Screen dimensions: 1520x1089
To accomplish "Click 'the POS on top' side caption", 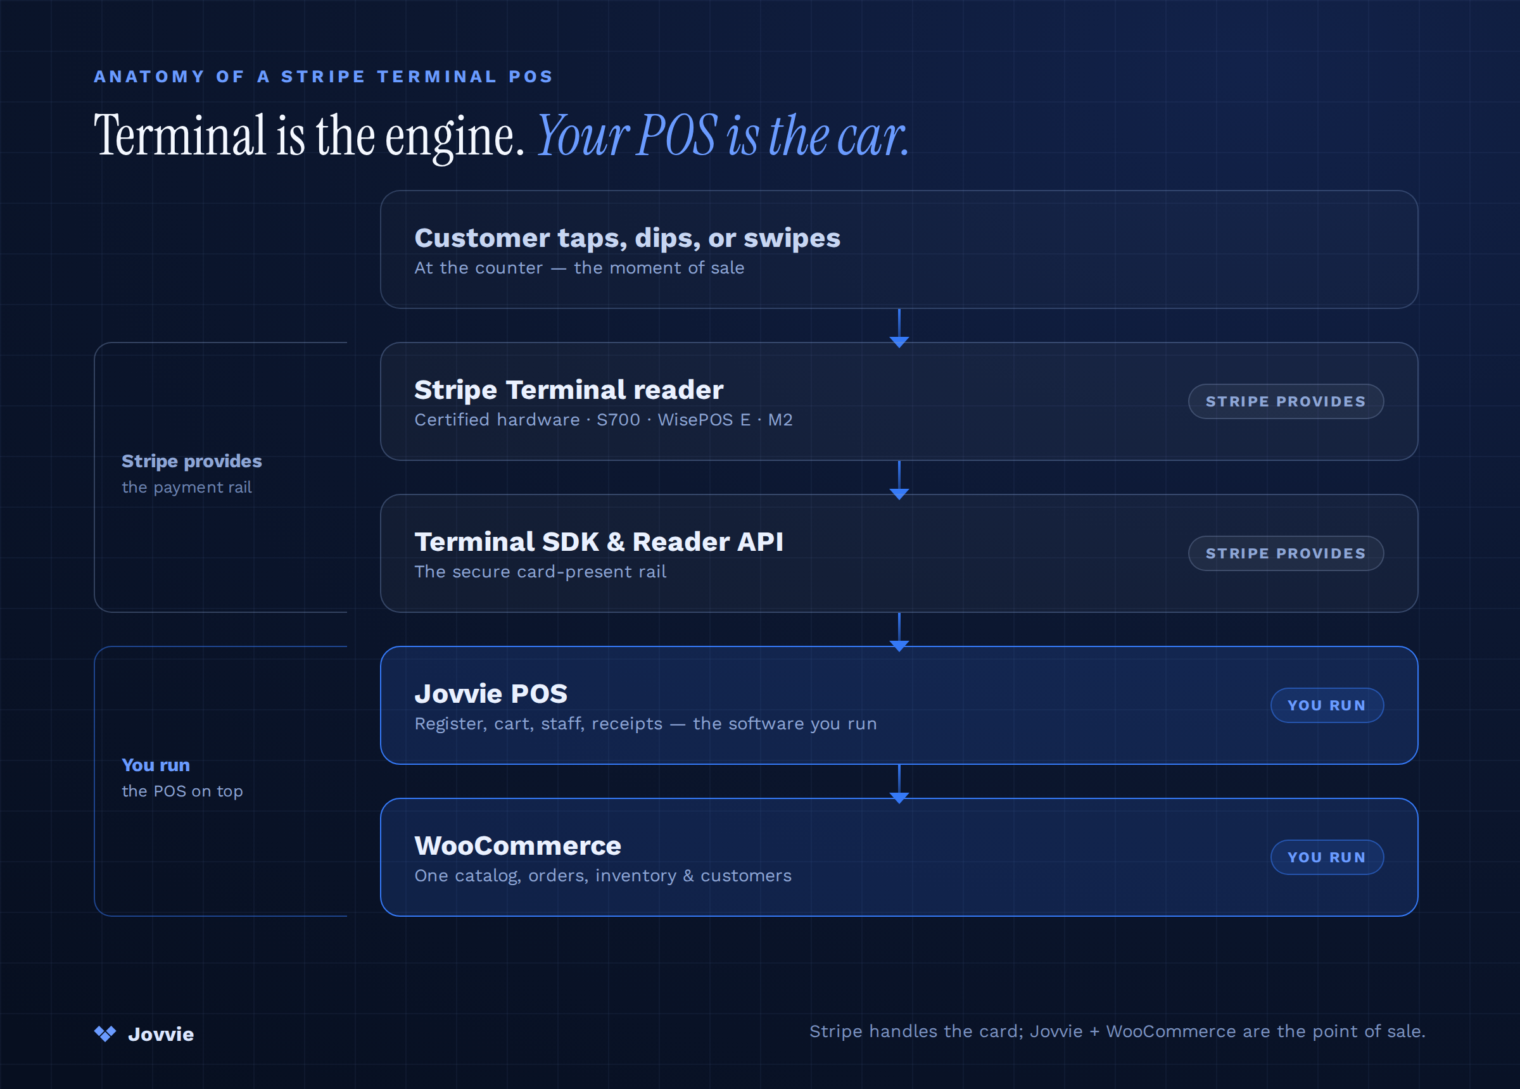I will click(182, 791).
